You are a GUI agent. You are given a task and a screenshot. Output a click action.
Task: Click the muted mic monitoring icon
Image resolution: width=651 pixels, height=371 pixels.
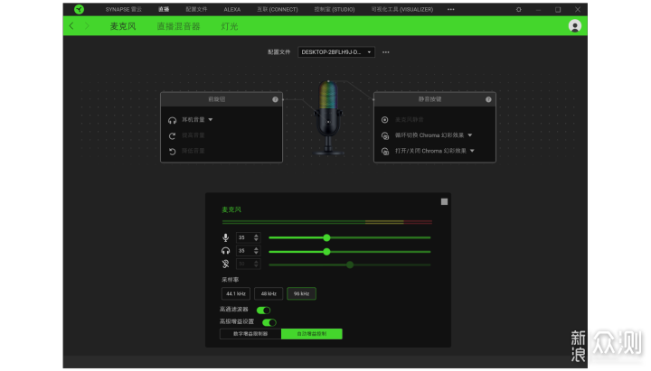[225, 264]
